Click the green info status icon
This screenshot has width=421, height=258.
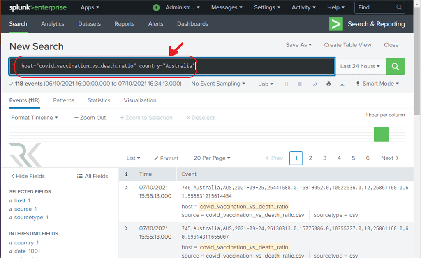[156, 7]
